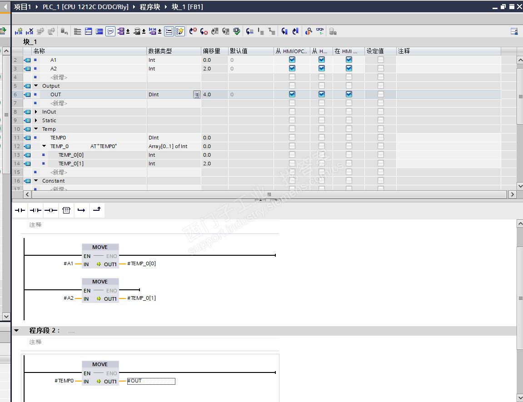Click the magnifier with colored chart icon
Screen dimensions: 523x402
point(309,31)
